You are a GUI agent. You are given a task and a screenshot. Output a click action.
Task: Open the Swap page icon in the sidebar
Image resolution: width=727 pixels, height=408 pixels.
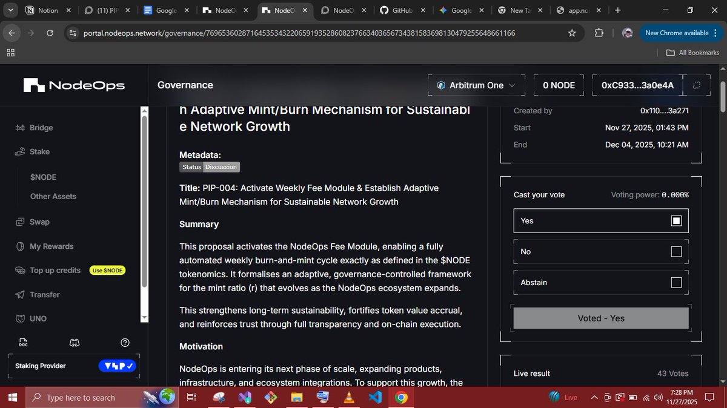[x=19, y=222]
